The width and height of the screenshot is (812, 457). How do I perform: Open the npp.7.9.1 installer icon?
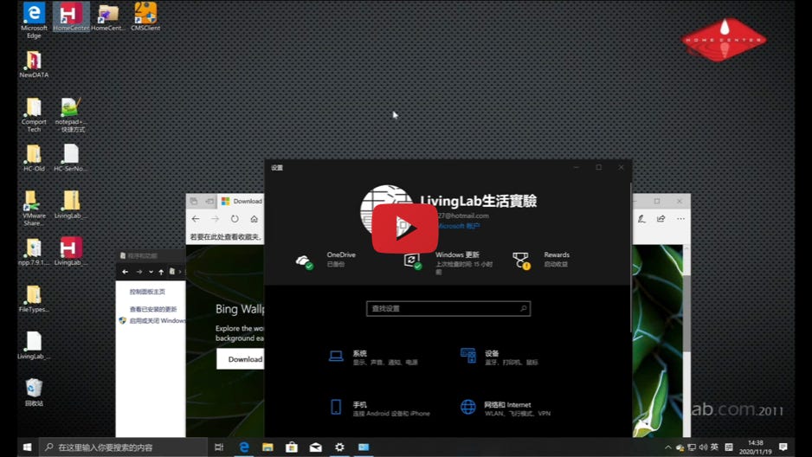click(34, 252)
